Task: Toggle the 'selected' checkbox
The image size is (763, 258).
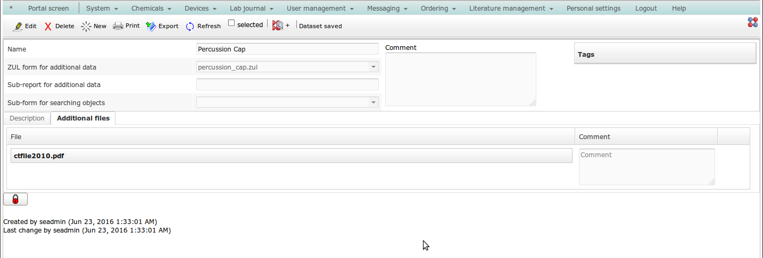Action: 231,23
